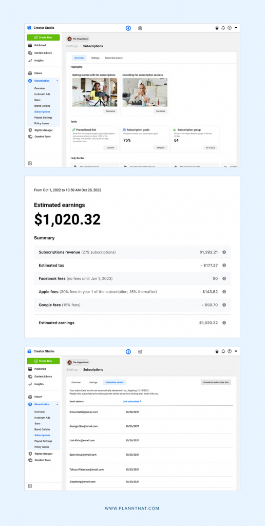This screenshot has width=265, height=526.
Task: Click info icon beside Google fees
Action: pos(224,305)
